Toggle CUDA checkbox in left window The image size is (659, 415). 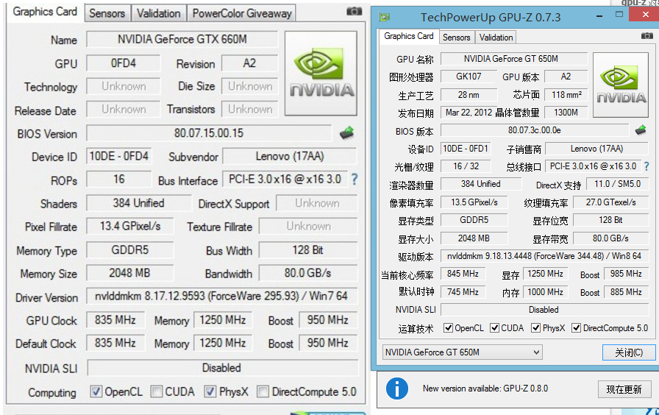157,392
